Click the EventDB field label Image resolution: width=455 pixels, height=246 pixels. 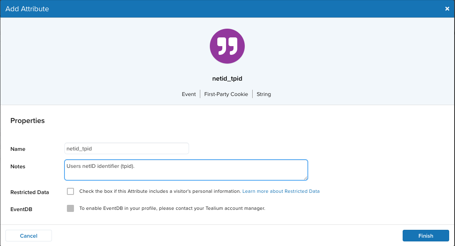pyautogui.click(x=21, y=209)
